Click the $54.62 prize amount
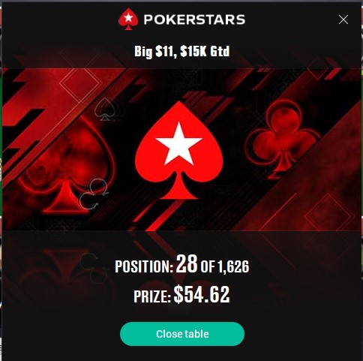 tap(202, 294)
